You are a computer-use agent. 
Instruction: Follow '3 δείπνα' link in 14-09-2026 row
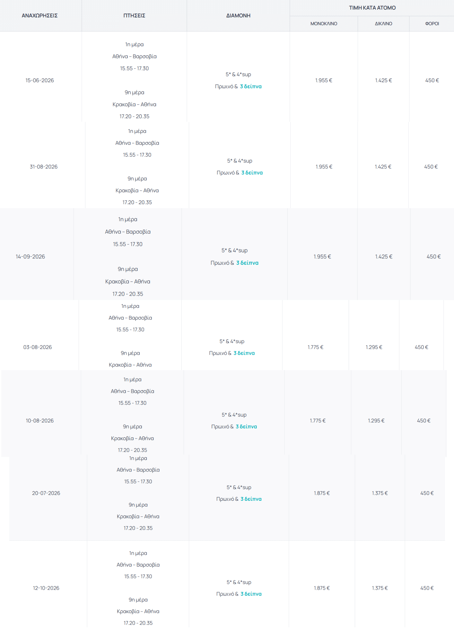pos(247,263)
